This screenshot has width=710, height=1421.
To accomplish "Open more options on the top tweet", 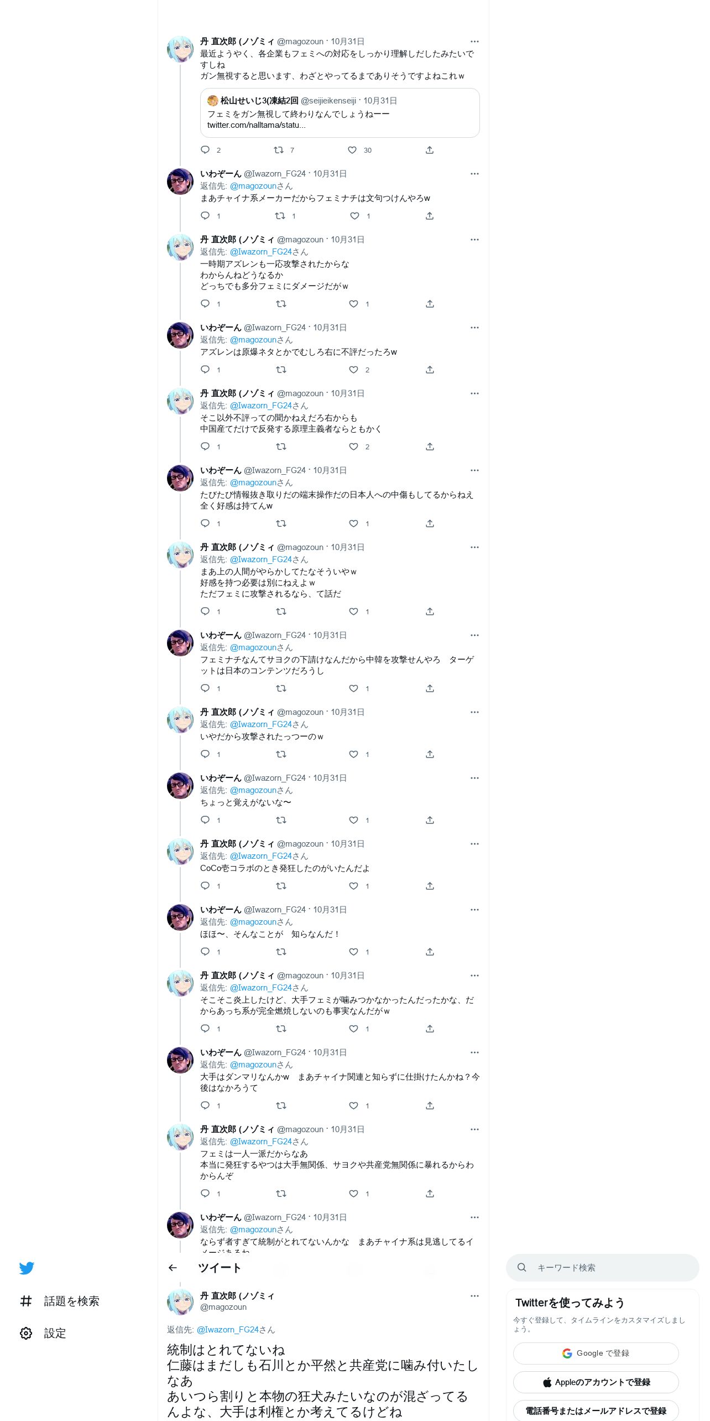I will pos(474,42).
